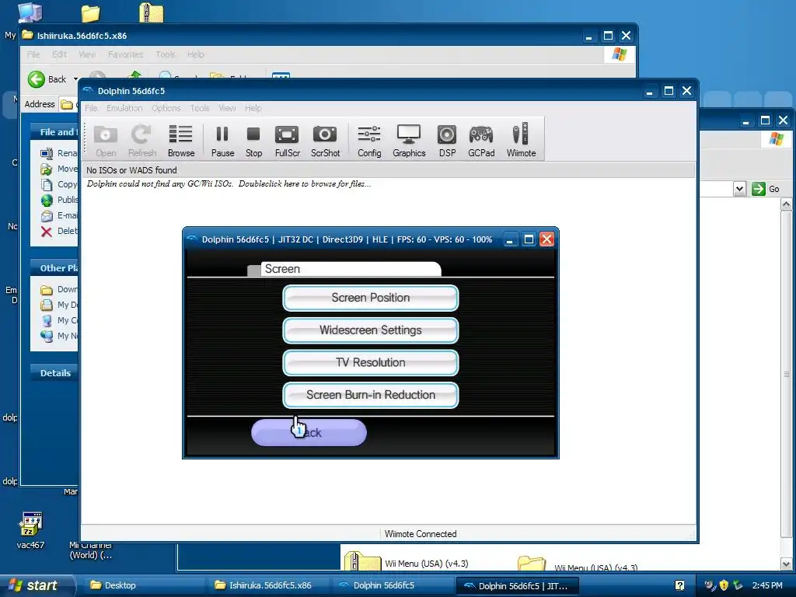
Task: Stop emulation with the Stop icon
Action: (253, 140)
